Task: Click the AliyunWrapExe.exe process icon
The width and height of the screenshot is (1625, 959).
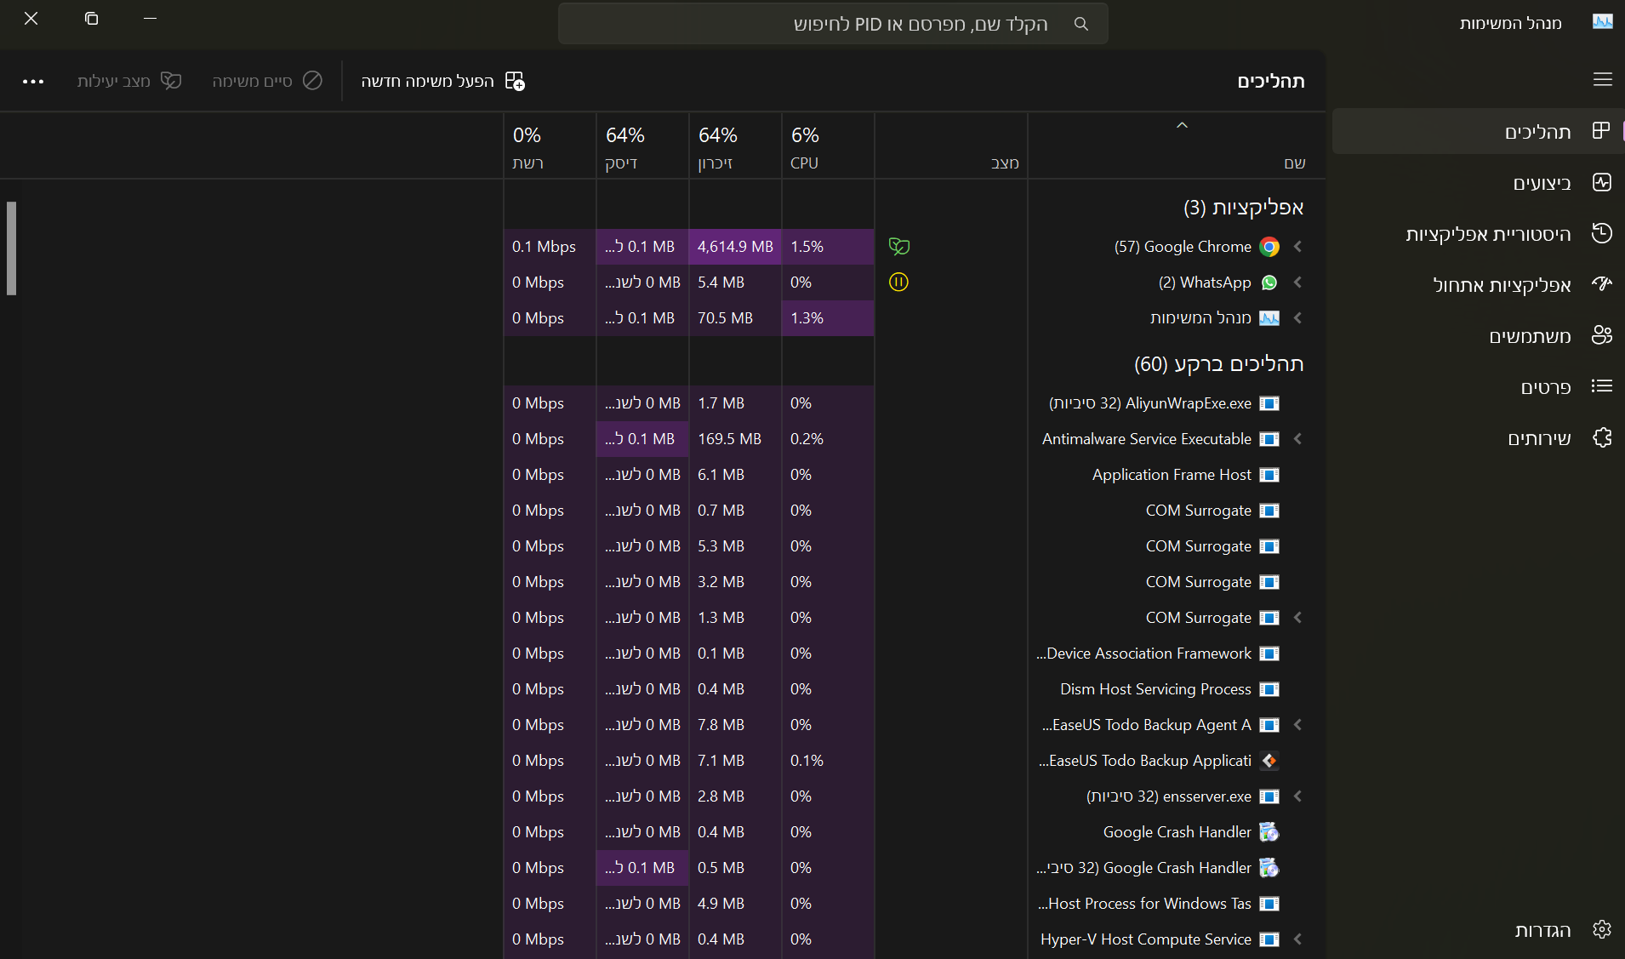Action: (1269, 403)
